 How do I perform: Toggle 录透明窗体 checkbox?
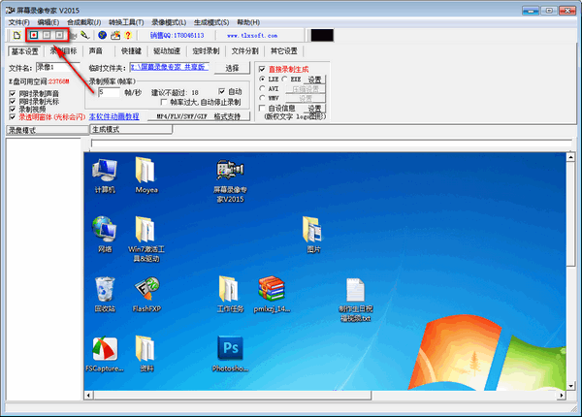coord(13,117)
